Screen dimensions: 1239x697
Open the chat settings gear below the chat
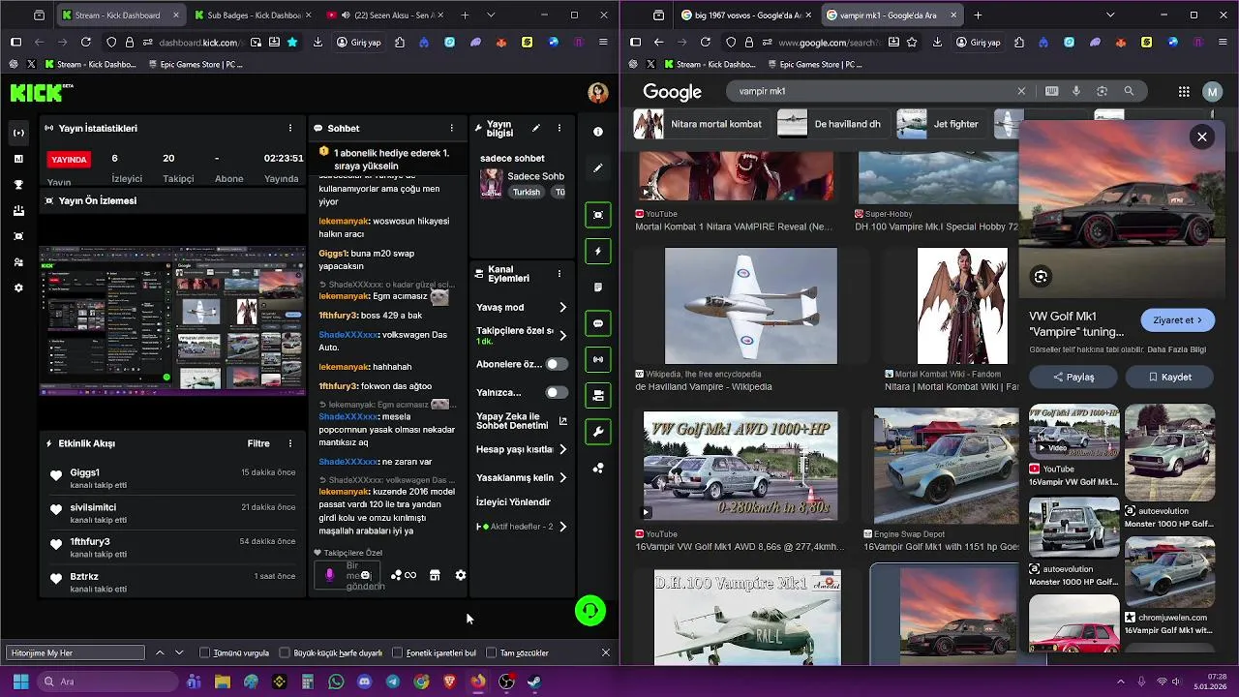461,575
